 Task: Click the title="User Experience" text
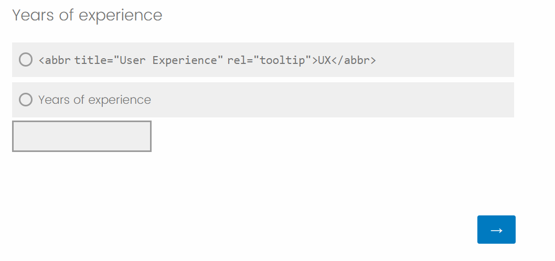click(x=148, y=60)
